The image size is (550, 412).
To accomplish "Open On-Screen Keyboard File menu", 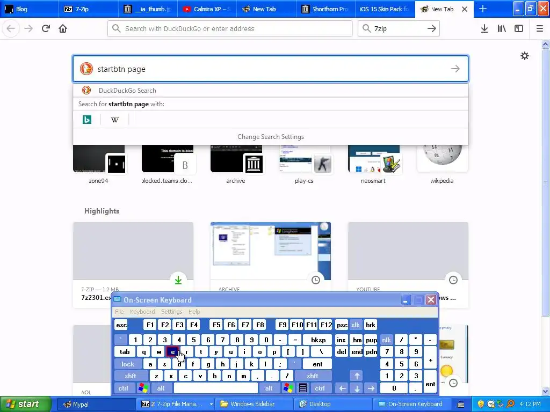I will (x=119, y=312).
